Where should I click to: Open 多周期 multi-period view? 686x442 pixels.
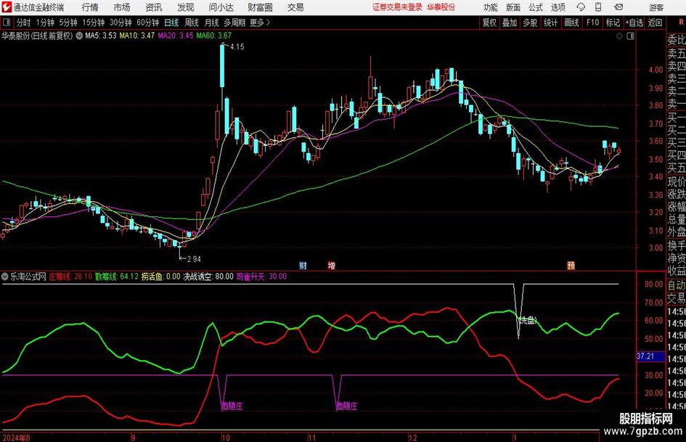point(234,22)
